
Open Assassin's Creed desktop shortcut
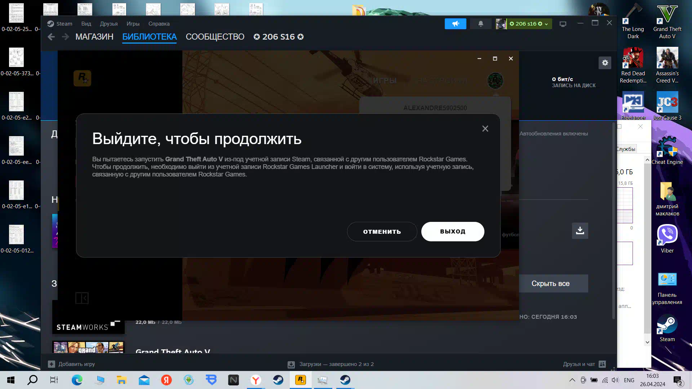[x=667, y=65]
